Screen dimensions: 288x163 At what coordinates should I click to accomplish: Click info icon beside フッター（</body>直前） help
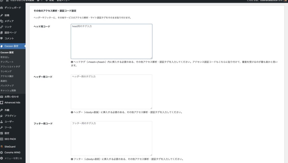(x=72, y=159)
